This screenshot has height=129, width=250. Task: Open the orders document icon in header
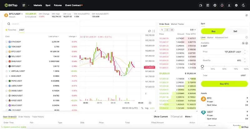click(208, 5)
